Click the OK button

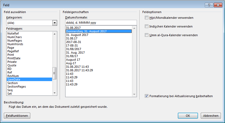click(x=188, y=116)
